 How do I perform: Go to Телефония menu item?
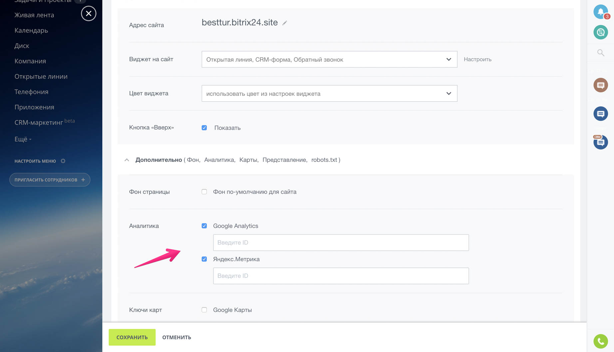coord(31,92)
